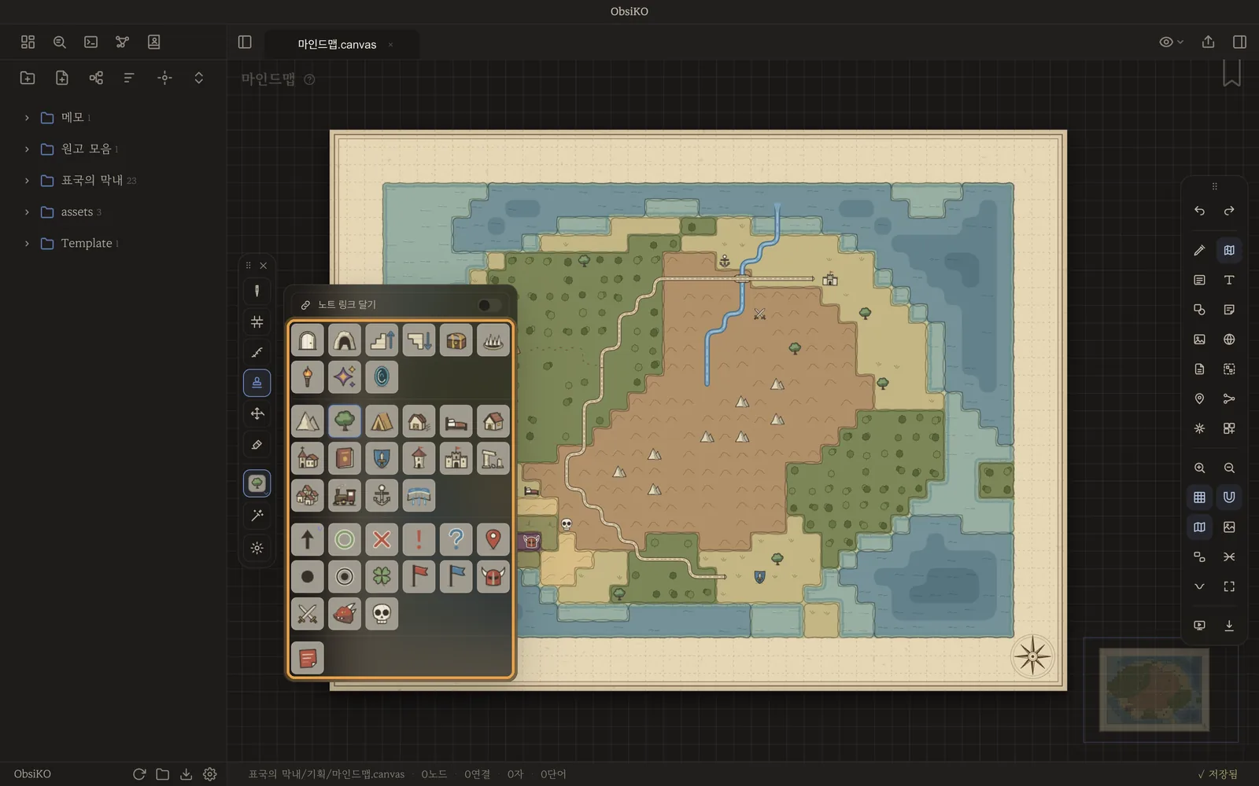Open graph view from left ribbon

pyautogui.click(x=122, y=42)
